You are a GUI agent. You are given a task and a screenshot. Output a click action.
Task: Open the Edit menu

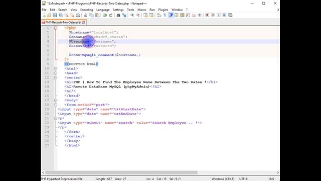(x=52, y=10)
